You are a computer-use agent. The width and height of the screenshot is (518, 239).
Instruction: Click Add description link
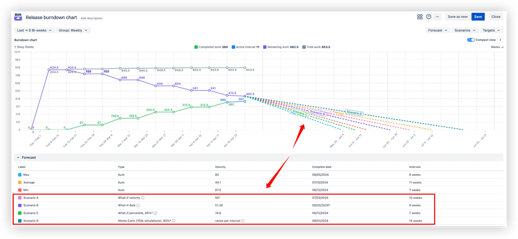[91, 19]
